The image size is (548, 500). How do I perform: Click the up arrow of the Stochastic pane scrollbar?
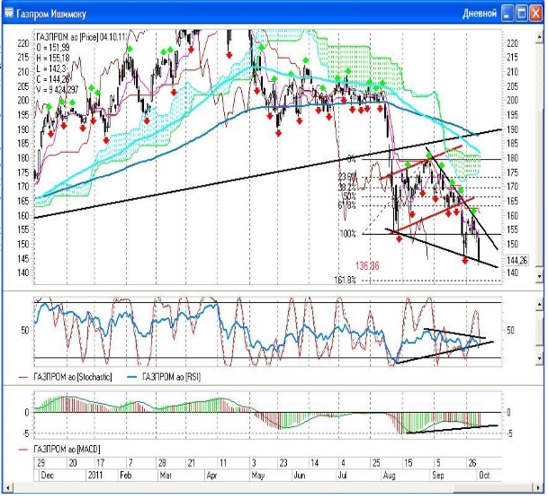tap(539, 304)
